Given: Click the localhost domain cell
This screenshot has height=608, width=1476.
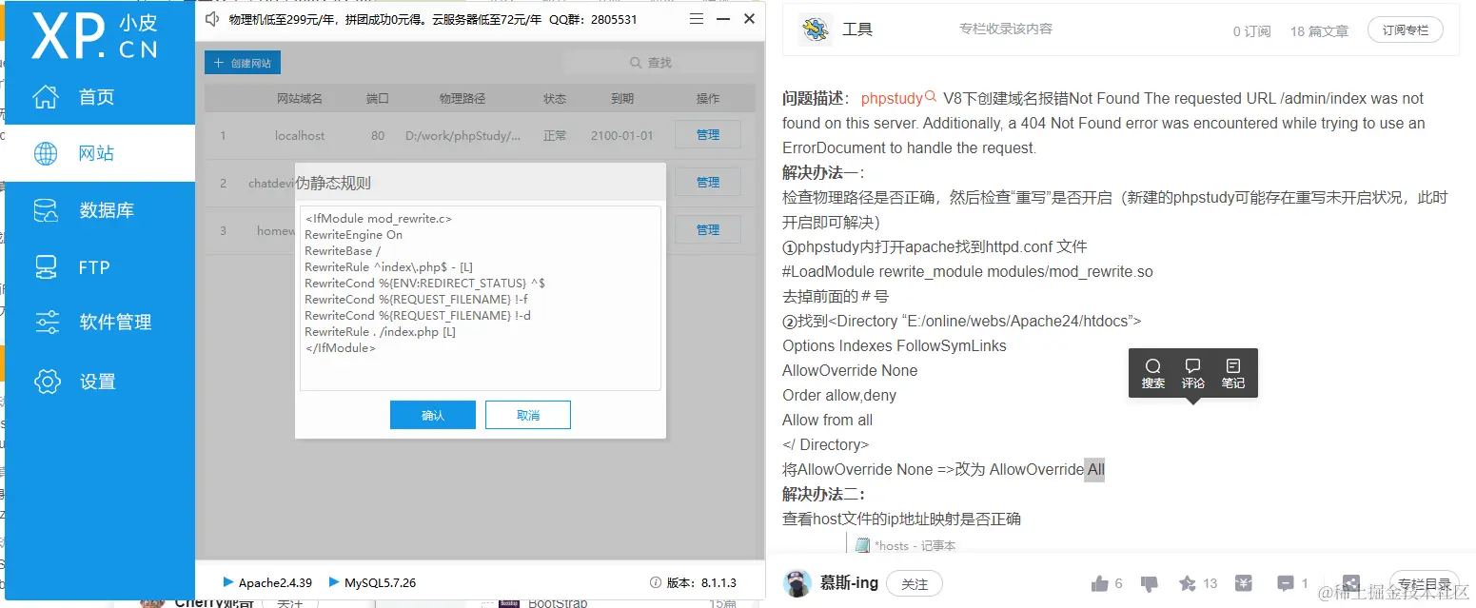Looking at the screenshot, I should tap(300, 135).
